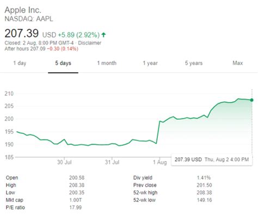Switch to the 1 month tab

(x=107, y=63)
